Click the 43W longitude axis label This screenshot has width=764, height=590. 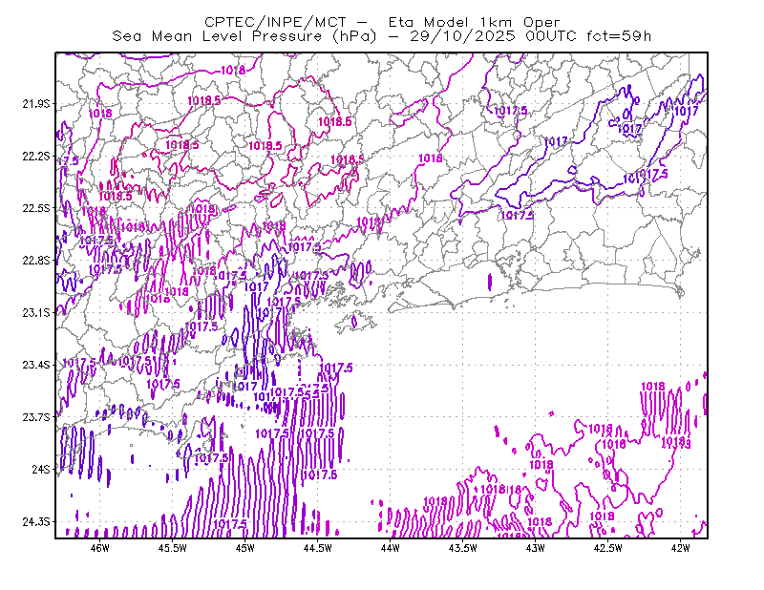coord(536,548)
